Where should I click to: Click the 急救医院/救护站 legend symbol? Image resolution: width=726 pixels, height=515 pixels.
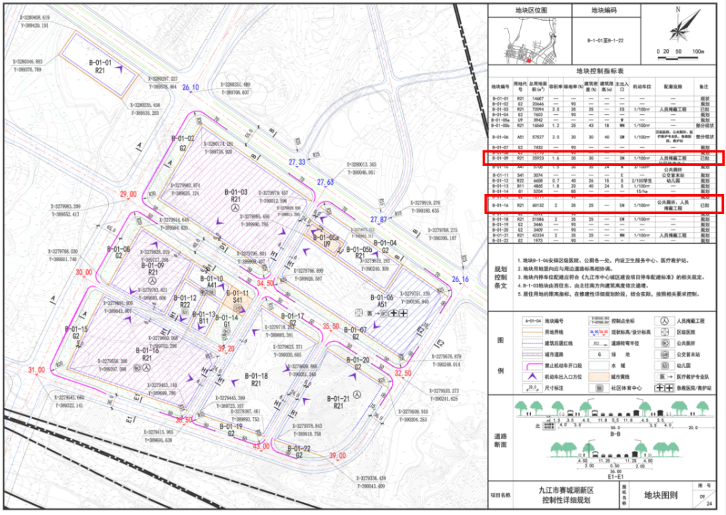[x=664, y=388]
